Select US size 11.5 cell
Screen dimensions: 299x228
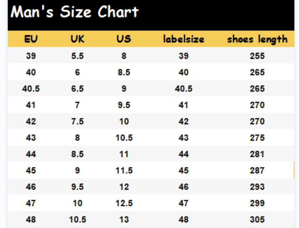pyautogui.click(x=124, y=170)
